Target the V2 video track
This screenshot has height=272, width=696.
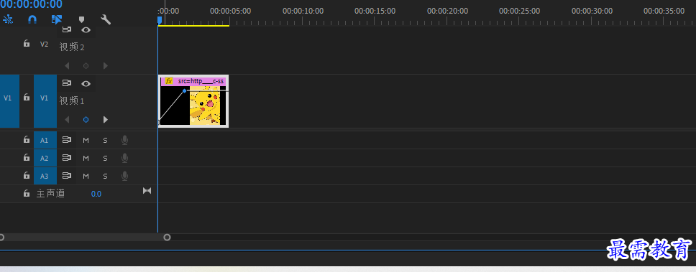[x=45, y=44]
